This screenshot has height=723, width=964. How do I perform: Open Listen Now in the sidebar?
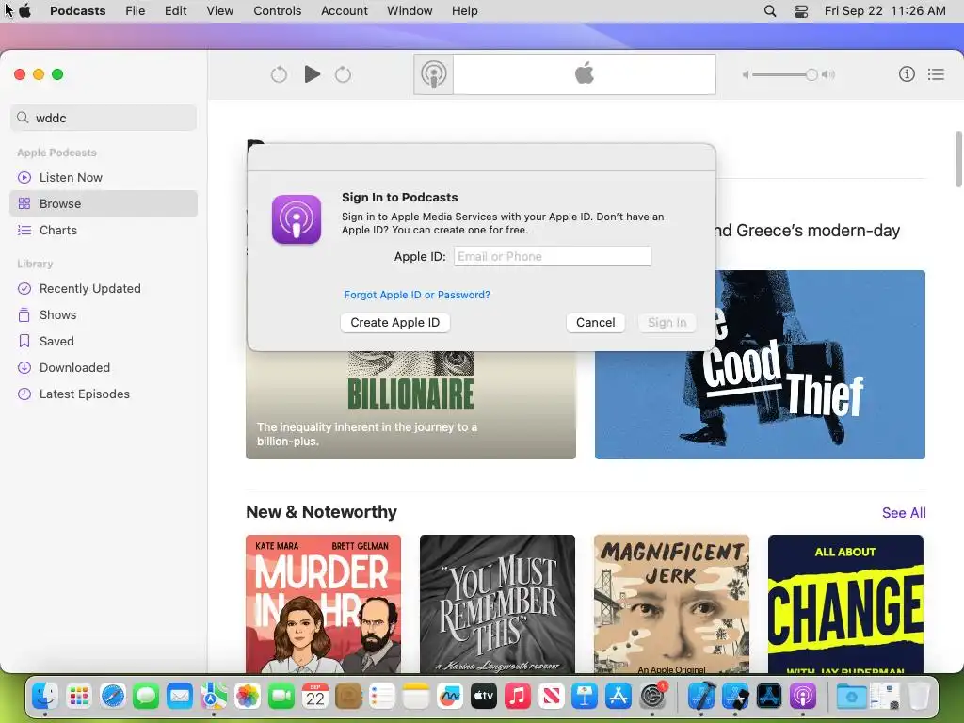coord(104,177)
